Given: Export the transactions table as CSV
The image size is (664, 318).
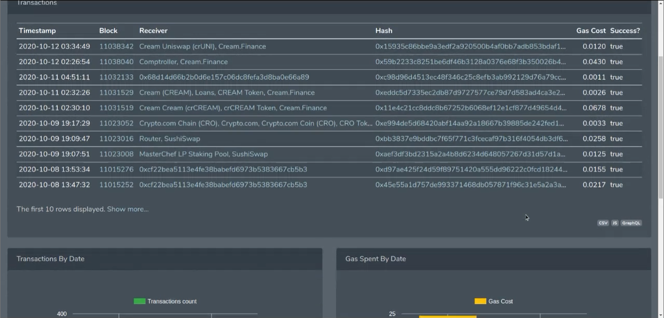Looking at the screenshot, I should click(x=603, y=223).
